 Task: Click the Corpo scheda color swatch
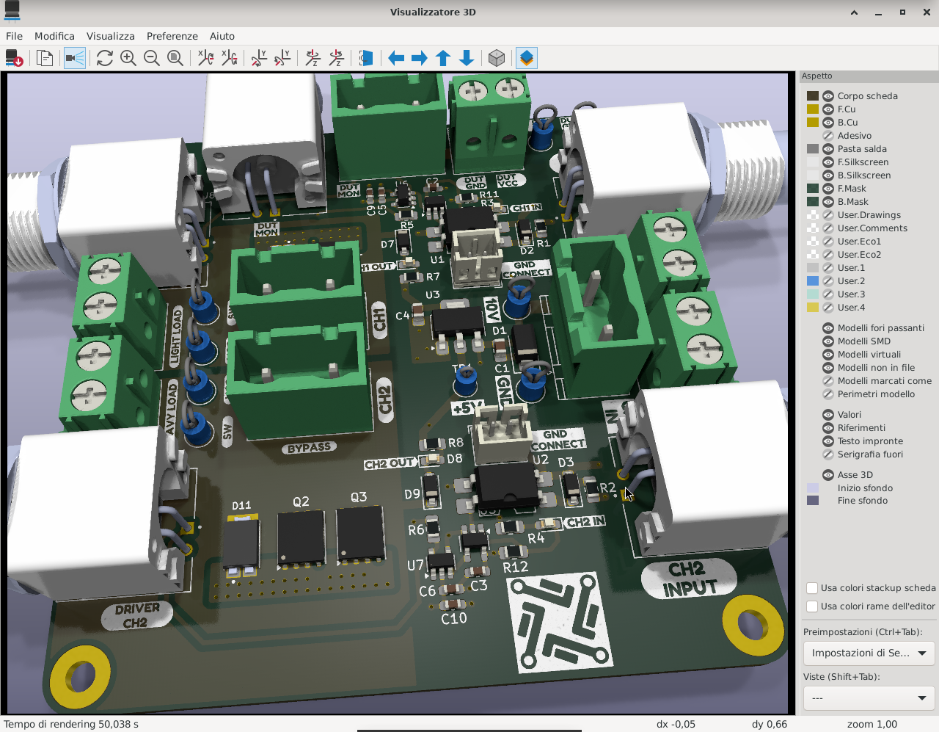[813, 96]
